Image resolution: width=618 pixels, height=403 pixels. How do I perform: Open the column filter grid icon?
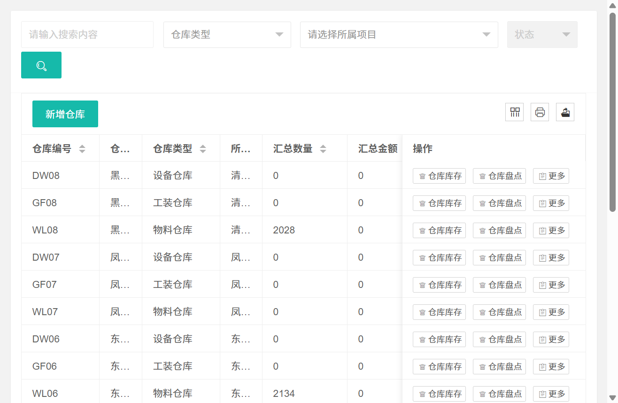[515, 112]
